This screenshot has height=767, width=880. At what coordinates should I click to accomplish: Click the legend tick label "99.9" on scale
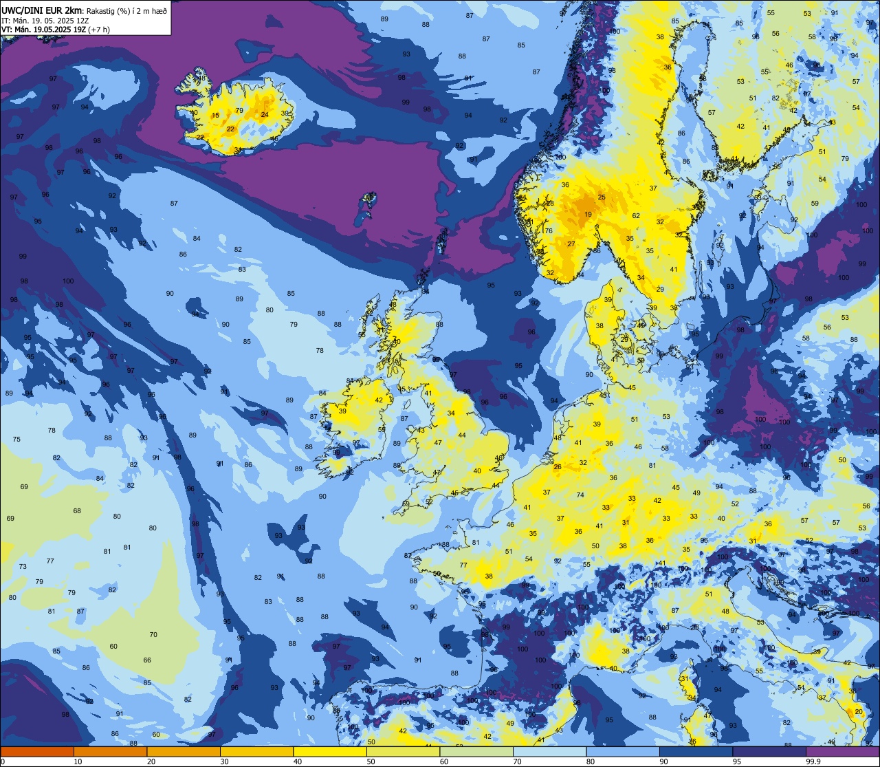click(x=813, y=761)
